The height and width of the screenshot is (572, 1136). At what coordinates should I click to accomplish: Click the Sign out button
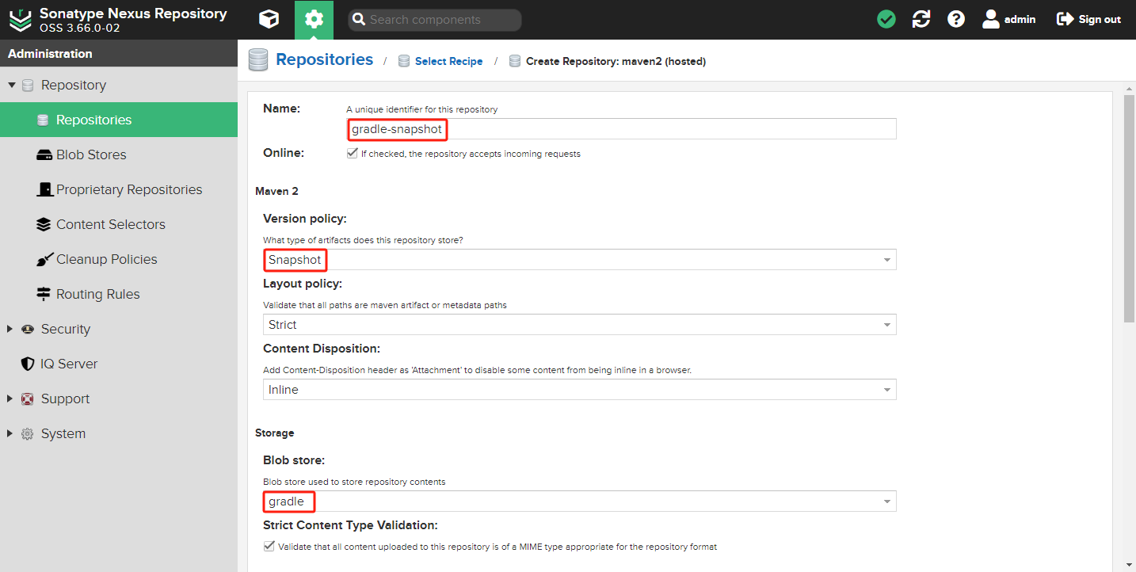1088,20
